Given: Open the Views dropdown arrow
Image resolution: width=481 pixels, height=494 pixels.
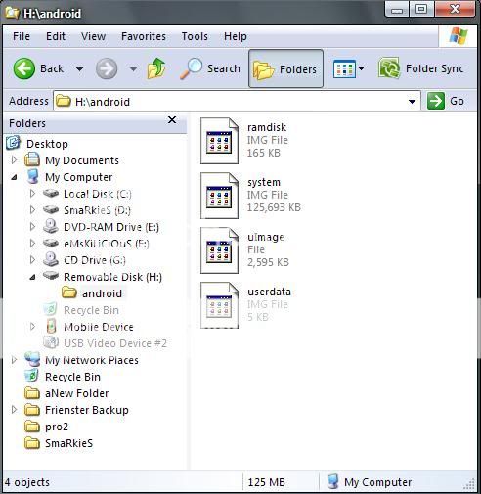Looking at the screenshot, I should pyautogui.click(x=361, y=69).
